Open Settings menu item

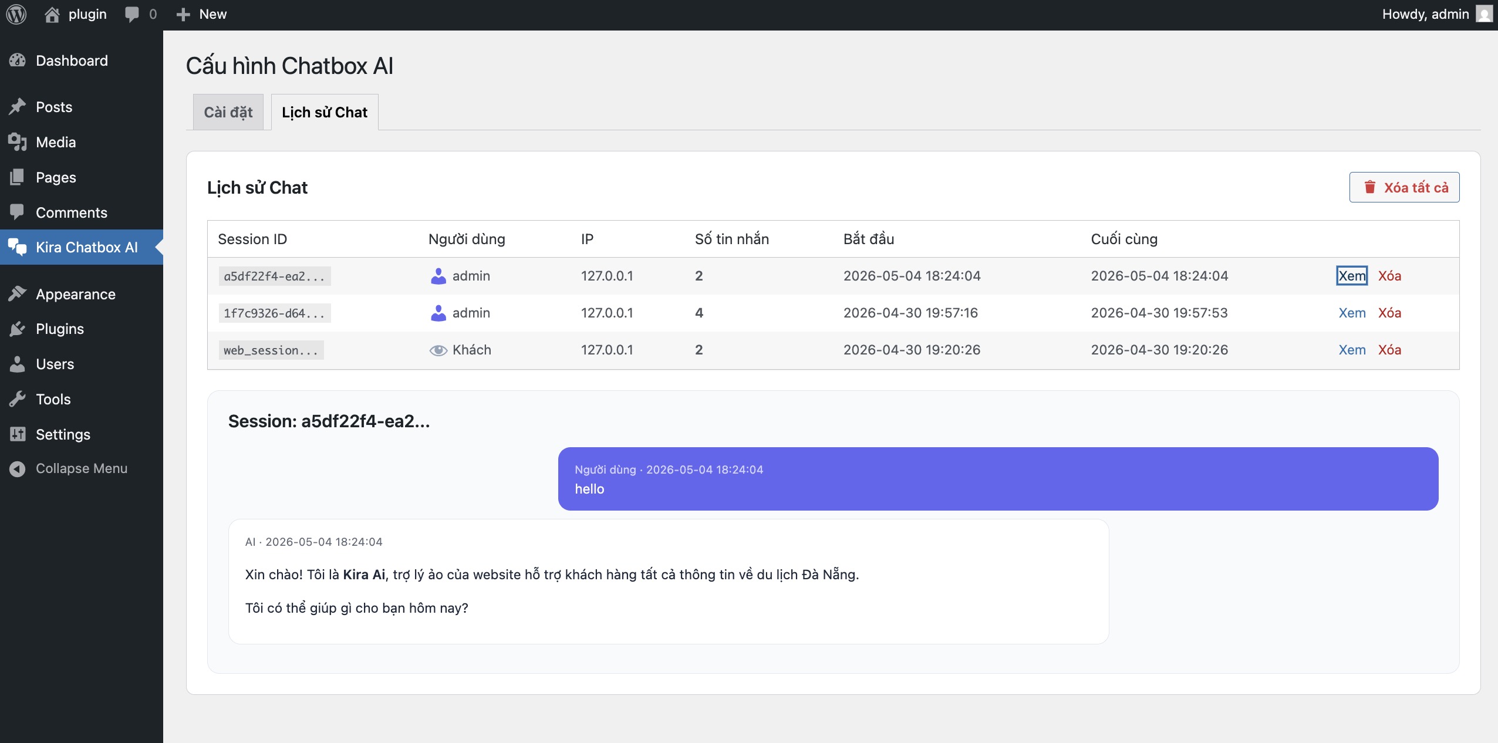pyautogui.click(x=82, y=434)
